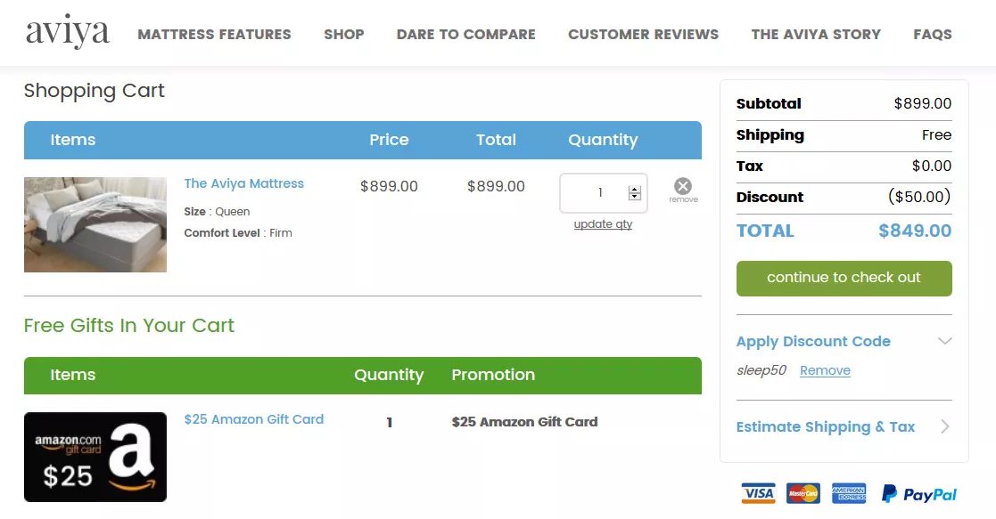Viewport: 996px width, 519px height.
Task: Click the Shipping Free value
Action: point(936,135)
